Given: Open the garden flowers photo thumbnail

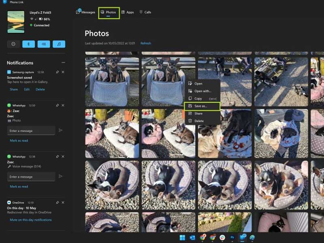Looking at the screenshot, I should click(225, 222).
